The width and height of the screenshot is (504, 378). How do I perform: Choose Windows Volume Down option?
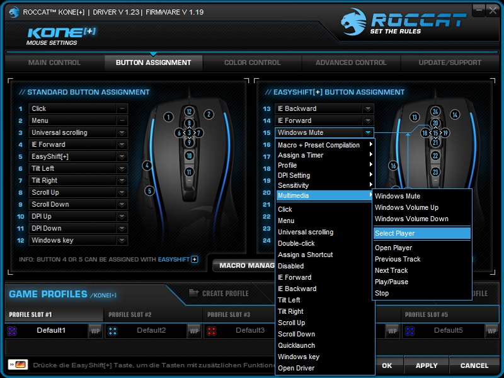422,219
